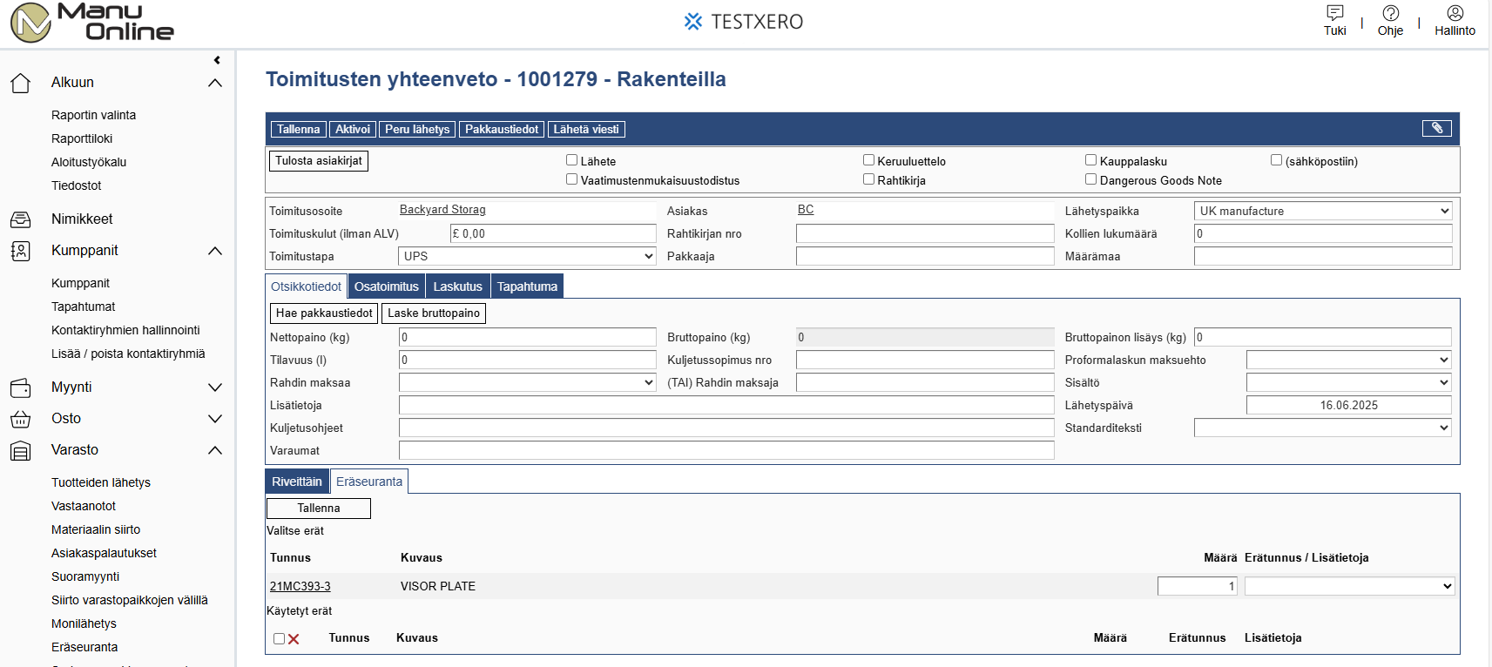The width and height of the screenshot is (1492, 667).
Task: Open the Lähetyspaikka UK manufacture dropdown
Action: (x=1323, y=211)
